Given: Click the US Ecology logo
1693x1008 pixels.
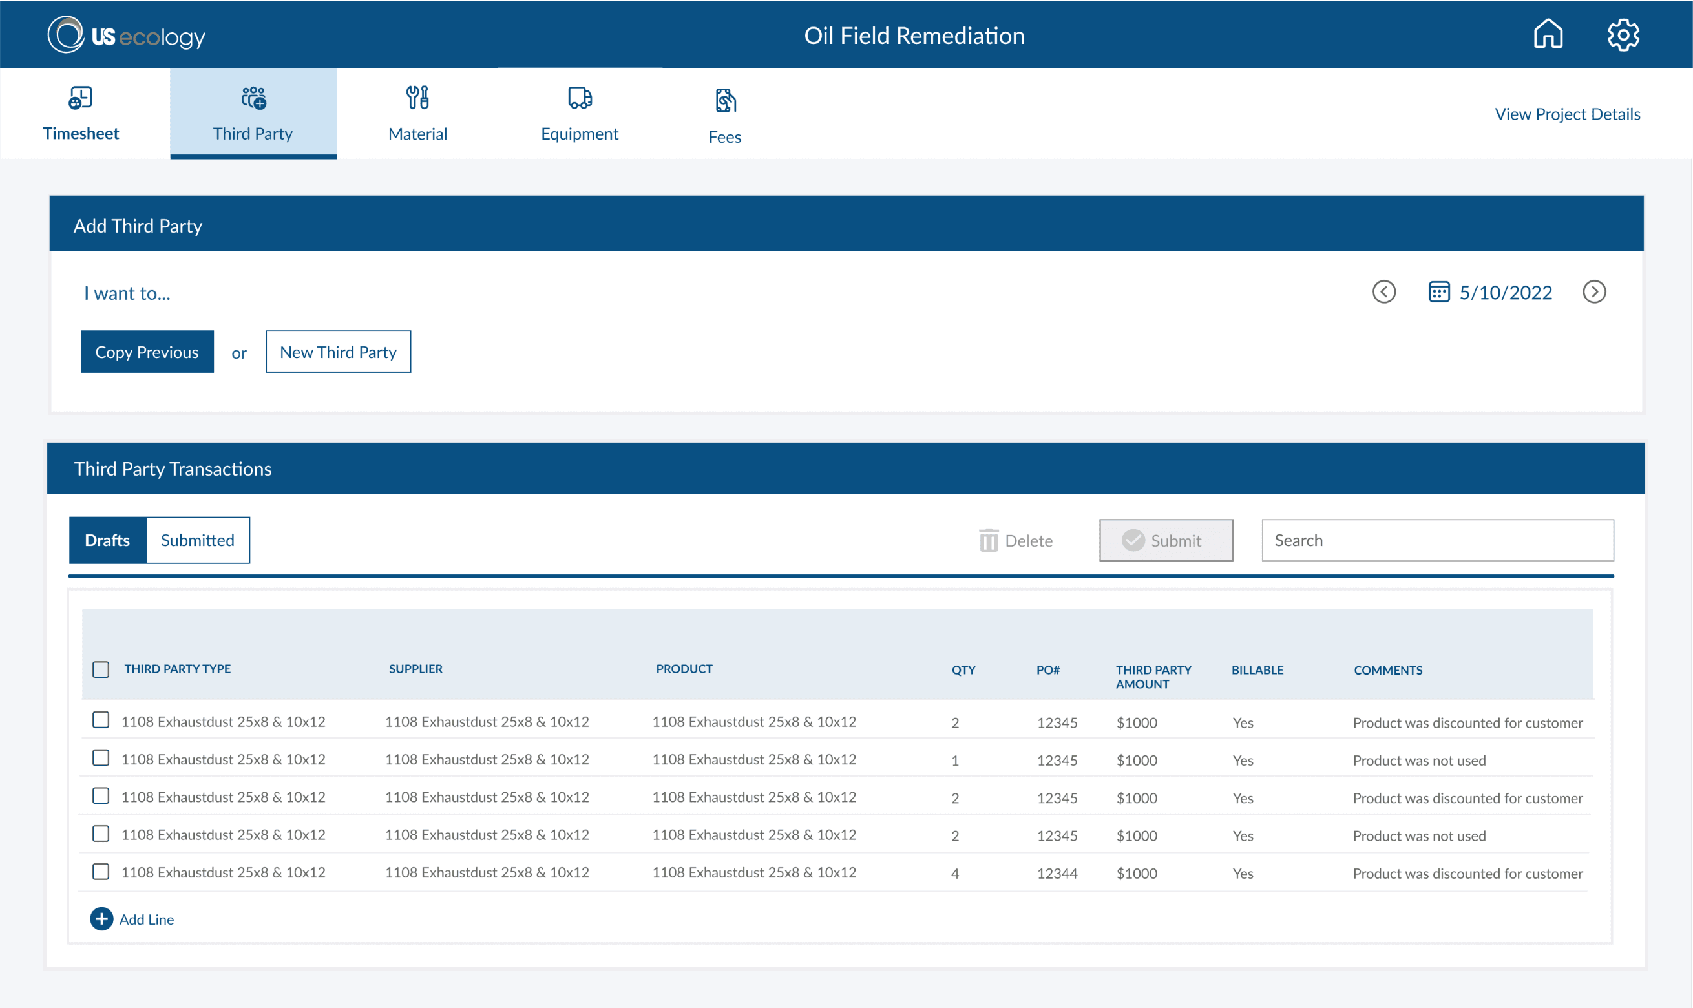Looking at the screenshot, I should coord(126,36).
